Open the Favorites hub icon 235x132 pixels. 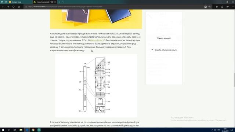[217, 7]
